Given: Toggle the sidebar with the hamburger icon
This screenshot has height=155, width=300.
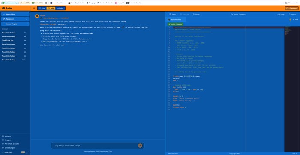Looking at the screenshot, I should coord(34,9).
